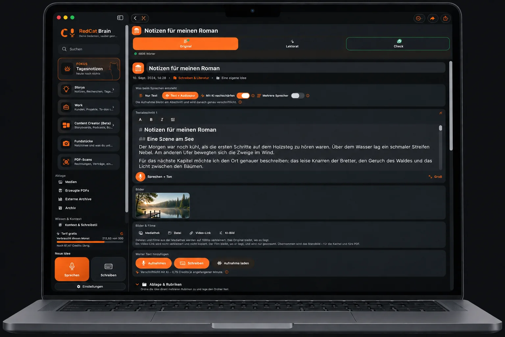Image resolution: width=505 pixels, height=337 pixels.
Task: Show info for Mit KI nachschärfen
Action: [x=253, y=96]
